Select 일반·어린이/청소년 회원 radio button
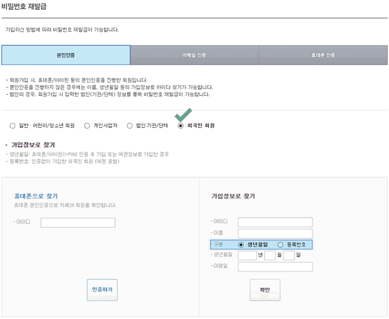Screen dimensions: 389x319 pos(12,126)
